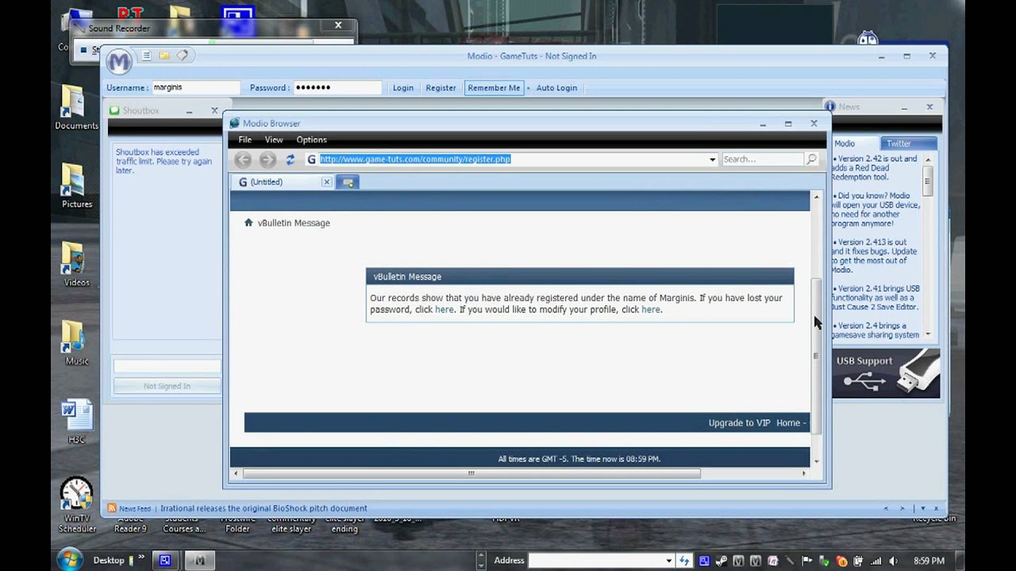Image resolution: width=1016 pixels, height=571 pixels.
Task: Click the browser URL address field
Action: pos(512,159)
